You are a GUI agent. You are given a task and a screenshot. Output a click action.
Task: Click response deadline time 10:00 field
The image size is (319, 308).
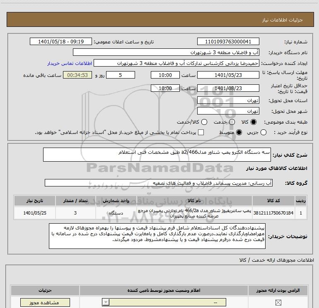[165, 75]
